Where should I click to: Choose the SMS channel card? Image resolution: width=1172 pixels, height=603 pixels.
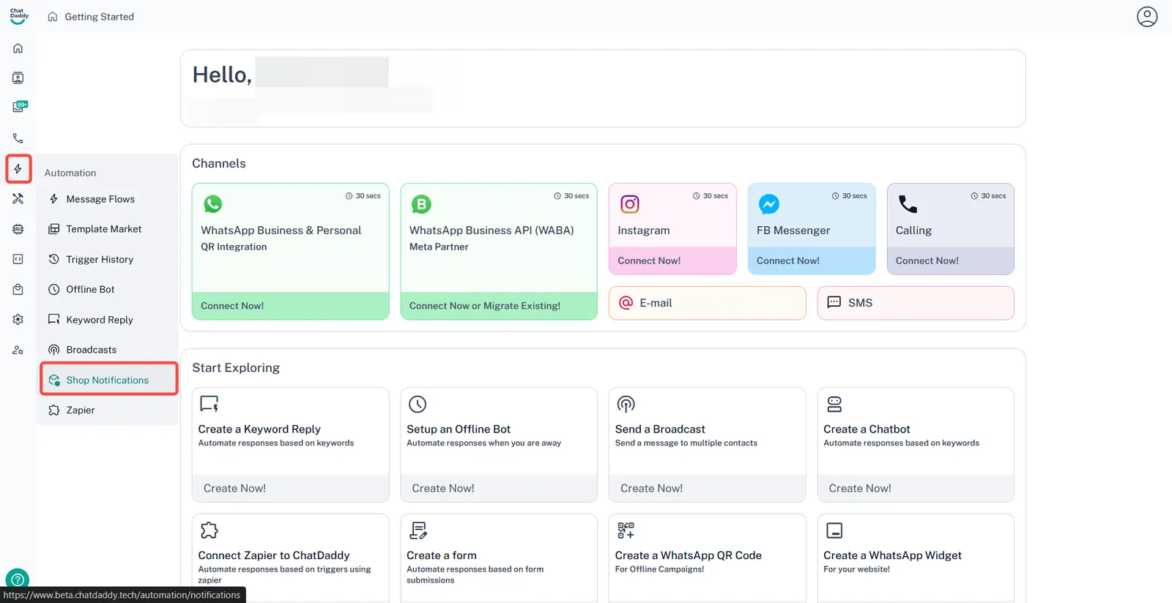(x=915, y=303)
